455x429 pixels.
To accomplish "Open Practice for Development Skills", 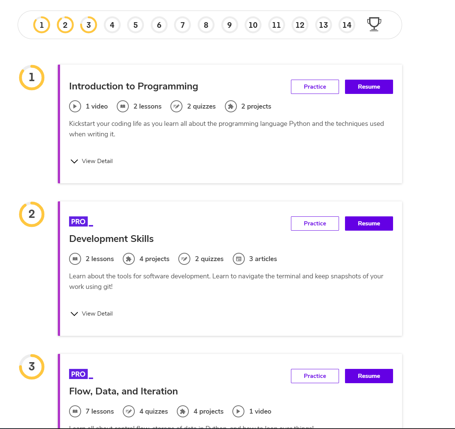I will (315, 224).
